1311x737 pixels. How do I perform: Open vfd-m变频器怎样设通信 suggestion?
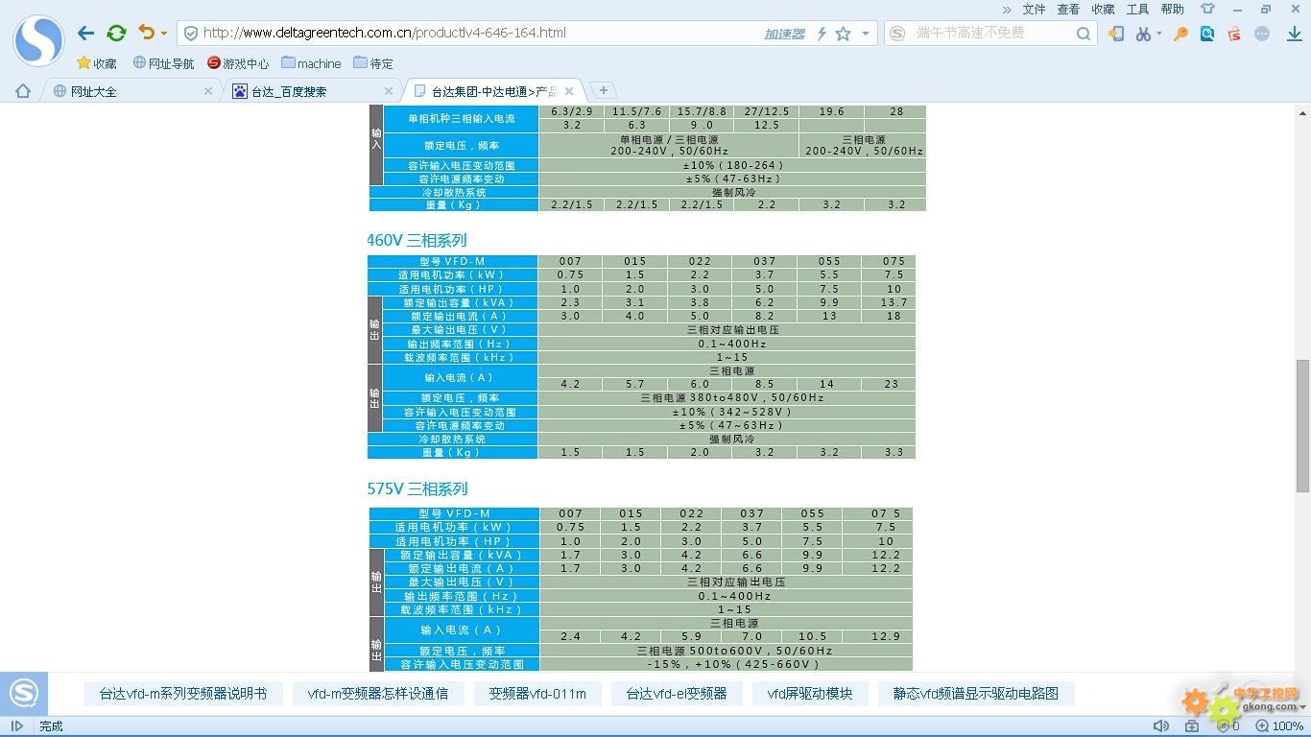click(378, 693)
